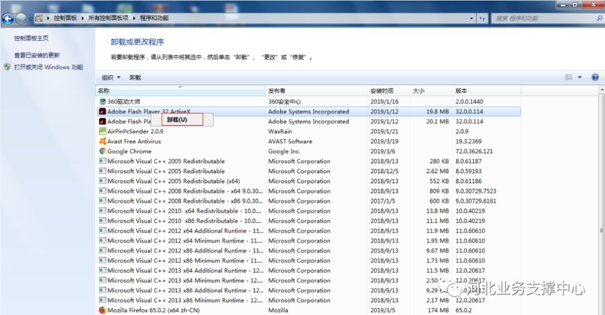
Task: Click icon of Visual C++ 2012 x86 Minimum Runtime
Action: point(103,261)
